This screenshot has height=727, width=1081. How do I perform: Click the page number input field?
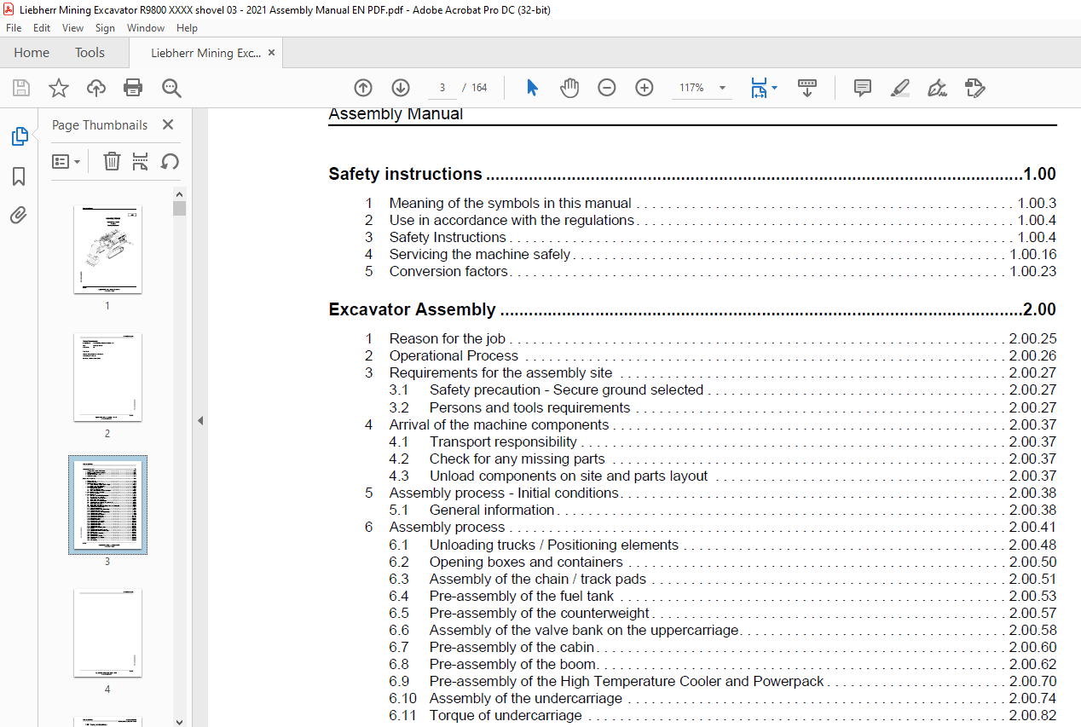pos(442,88)
